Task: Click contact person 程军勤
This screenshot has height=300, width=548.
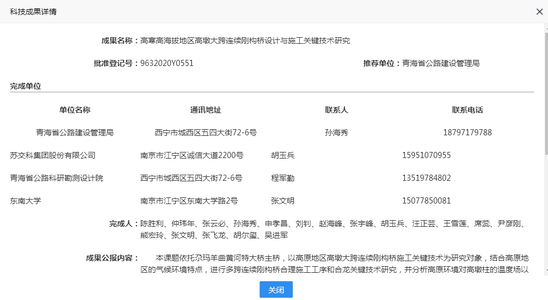Action: [282, 178]
